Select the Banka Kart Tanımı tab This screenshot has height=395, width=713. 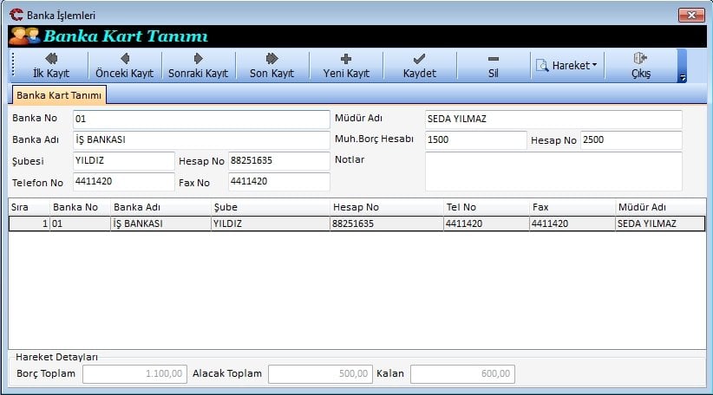pyautogui.click(x=59, y=95)
